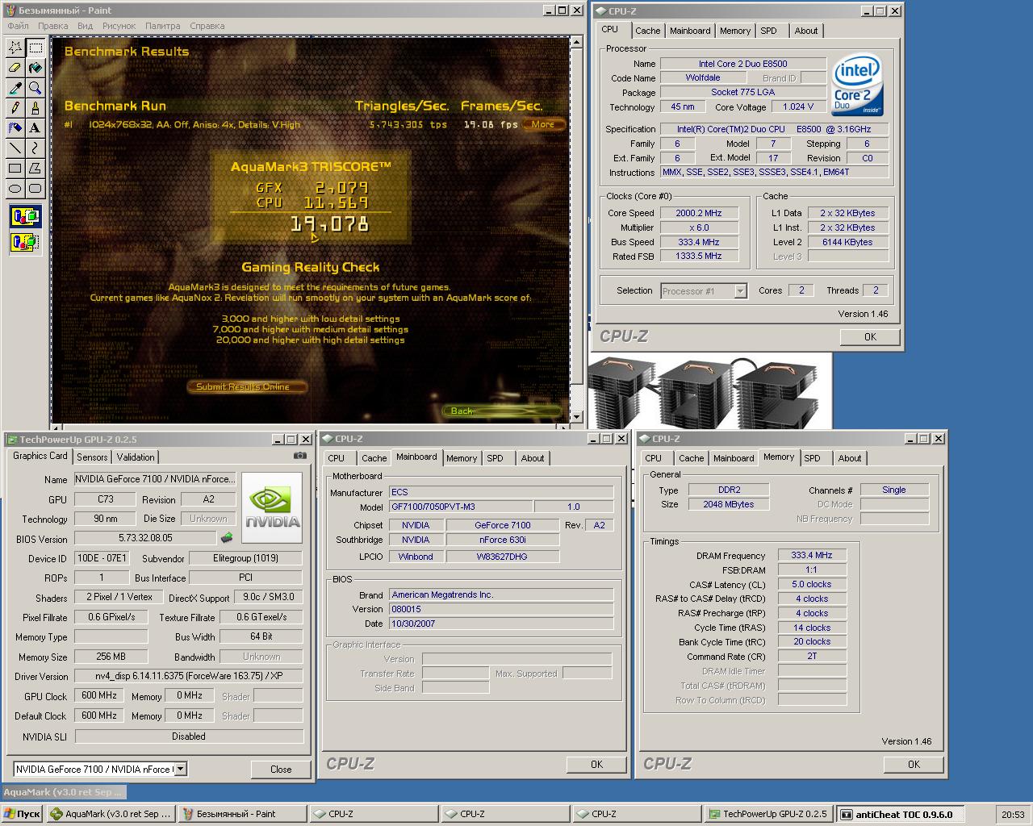Pick the Eraser tool in Paint
This screenshot has height=826, width=1033.
[x=15, y=68]
